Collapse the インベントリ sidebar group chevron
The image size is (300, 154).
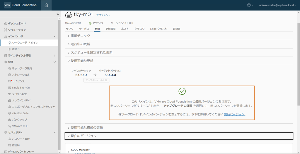(54, 36)
